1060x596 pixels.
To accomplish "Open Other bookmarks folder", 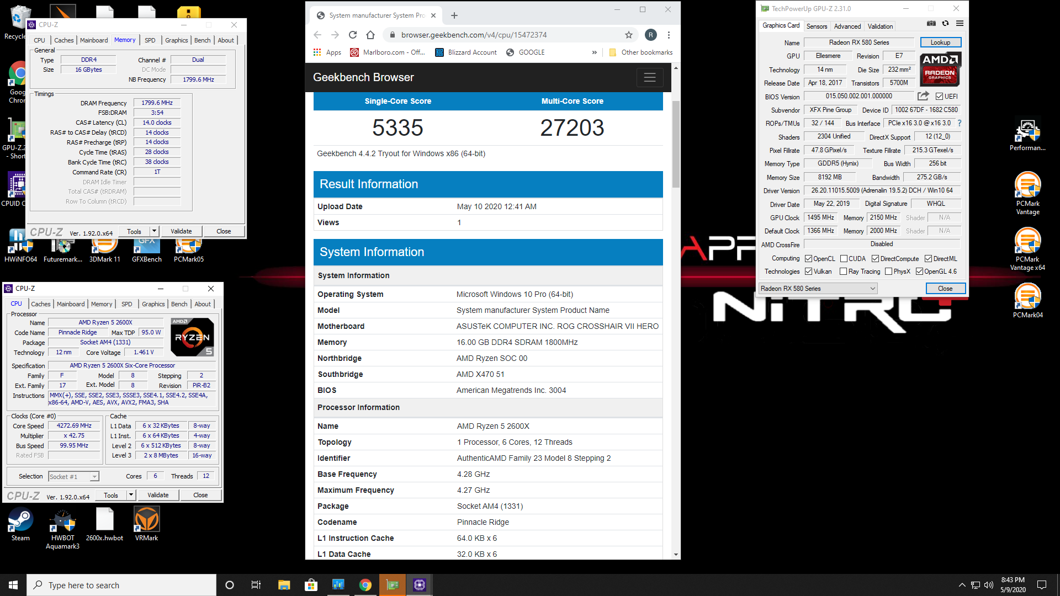I will [640, 52].
